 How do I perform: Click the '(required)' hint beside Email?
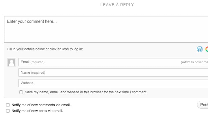click(x=38, y=62)
